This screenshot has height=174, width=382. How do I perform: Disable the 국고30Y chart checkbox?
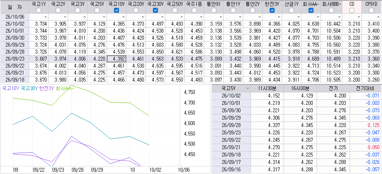[x=156, y=10]
